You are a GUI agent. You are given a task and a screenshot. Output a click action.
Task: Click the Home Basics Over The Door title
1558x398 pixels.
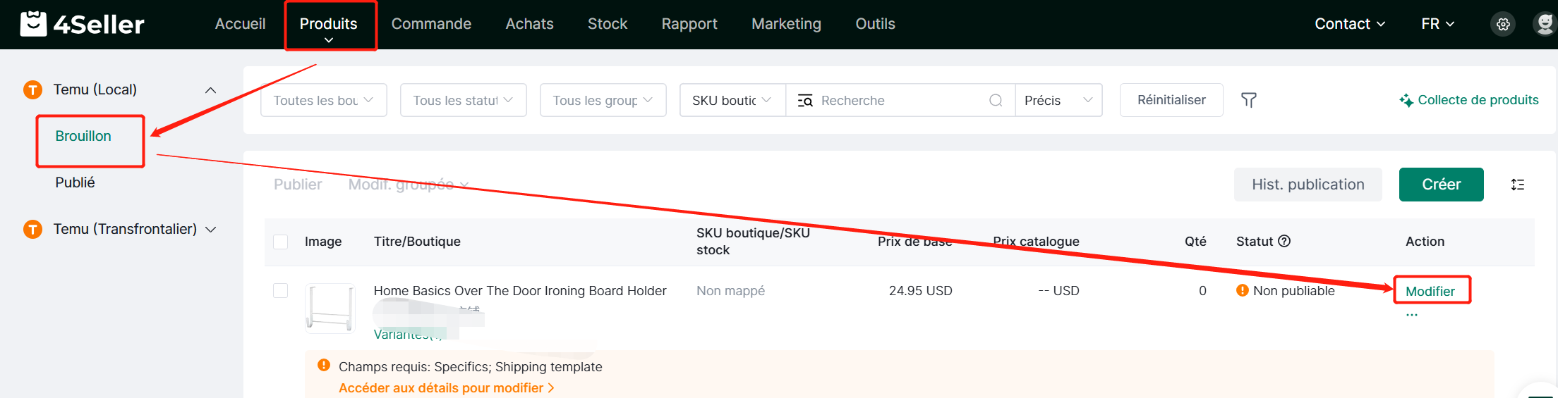520,290
